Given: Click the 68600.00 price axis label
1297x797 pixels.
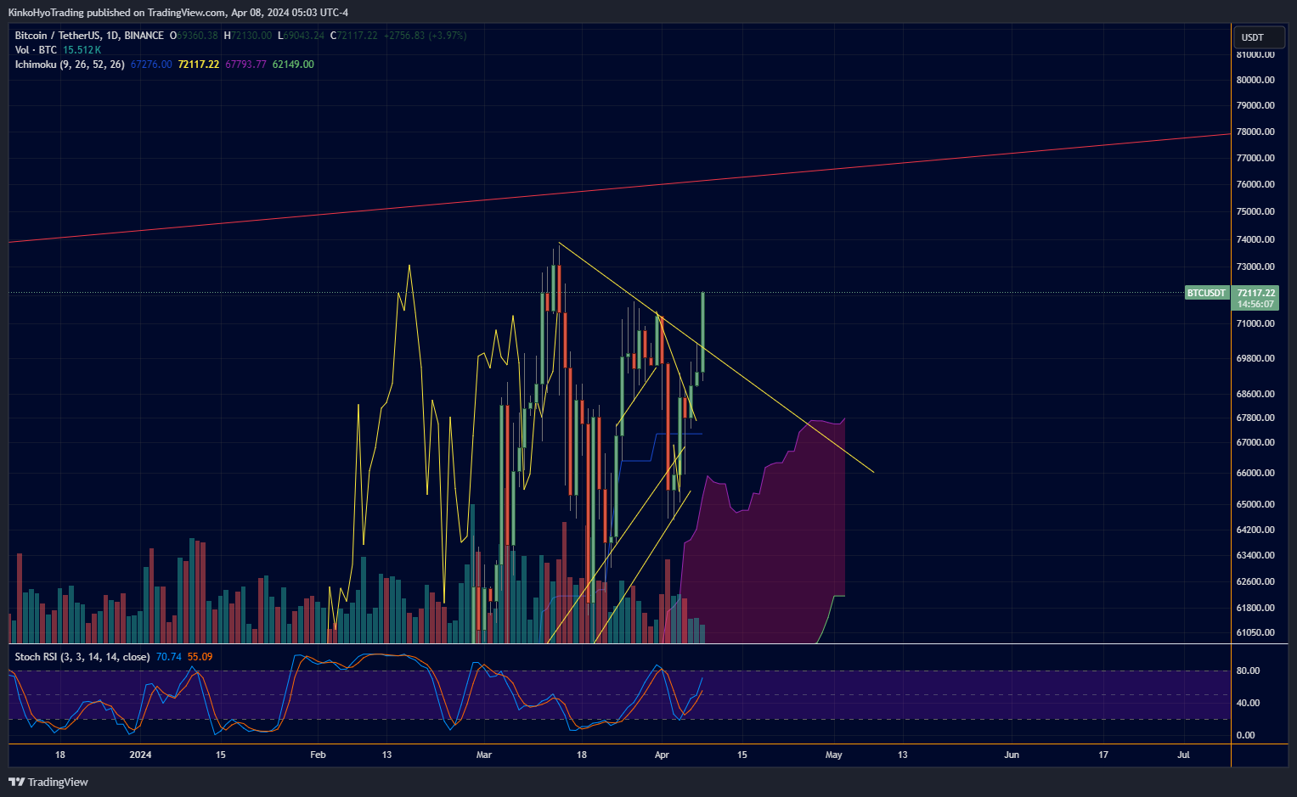Looking at the screenshot, I should coord(1255,394).
